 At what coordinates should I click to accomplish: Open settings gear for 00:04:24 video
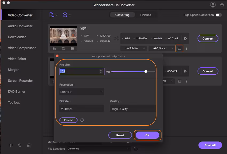185,71
